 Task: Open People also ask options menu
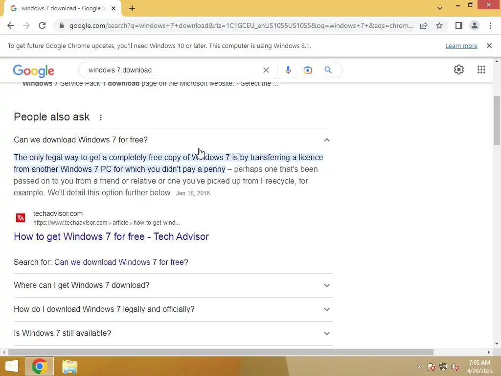click(101, 117)
